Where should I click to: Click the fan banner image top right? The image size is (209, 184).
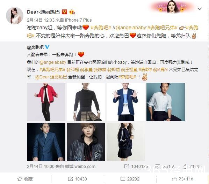pos(172,7)
